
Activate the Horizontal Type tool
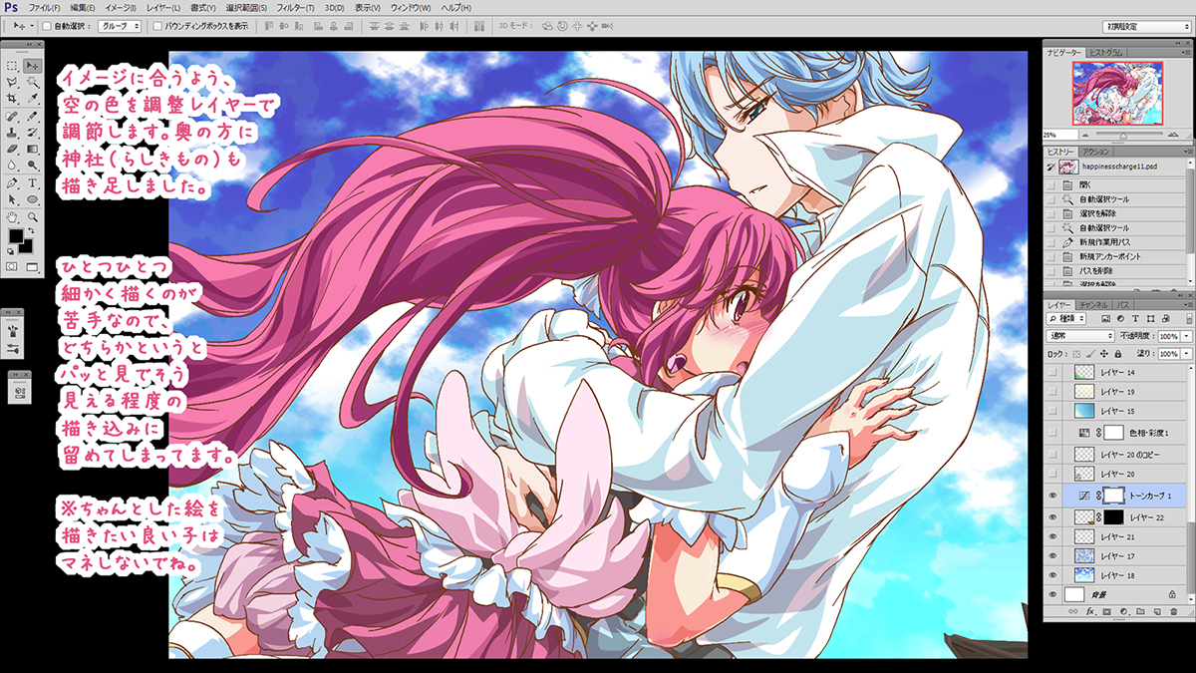tap(32, 183)
